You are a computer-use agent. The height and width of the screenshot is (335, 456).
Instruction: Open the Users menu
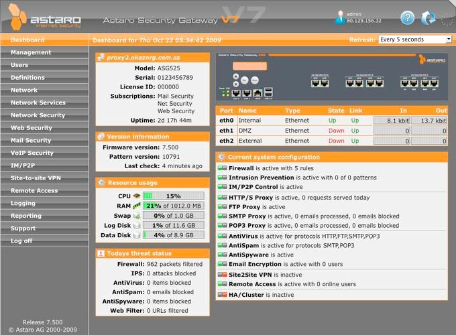(44, 65)
